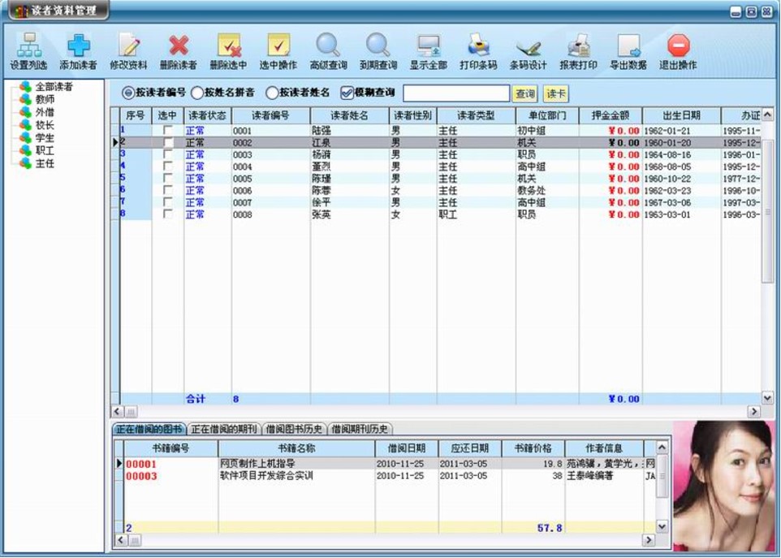
Task: Click the reader table's vertical scrollbar
Action: tap(767, 244)
